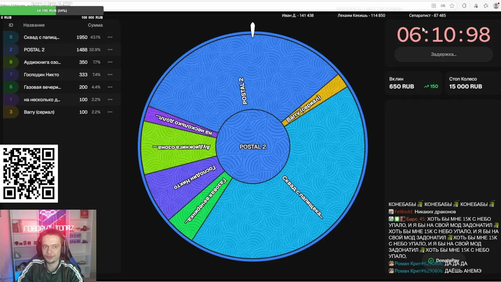The height and width of the screenshot is (282, 501).
Task: Click the Задержка... button under timer
Action: (x=443, y=54)
